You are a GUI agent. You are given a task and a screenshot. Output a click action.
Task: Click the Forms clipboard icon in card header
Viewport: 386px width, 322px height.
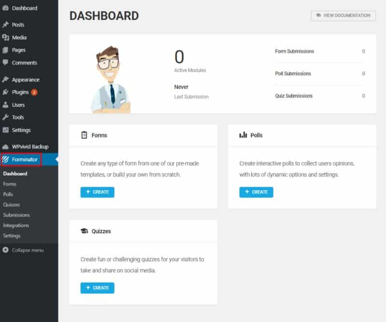point(84,135)
